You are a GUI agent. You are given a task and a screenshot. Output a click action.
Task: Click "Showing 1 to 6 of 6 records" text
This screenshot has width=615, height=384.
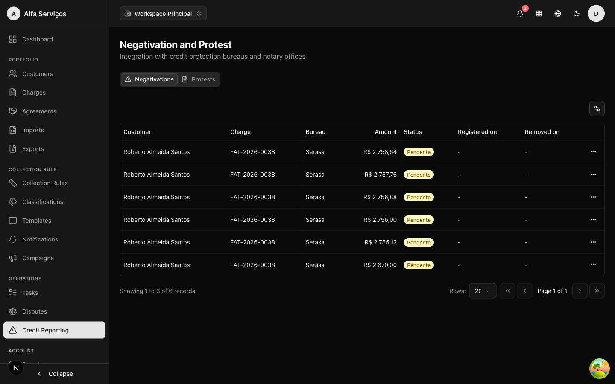(x=157, y=291)
